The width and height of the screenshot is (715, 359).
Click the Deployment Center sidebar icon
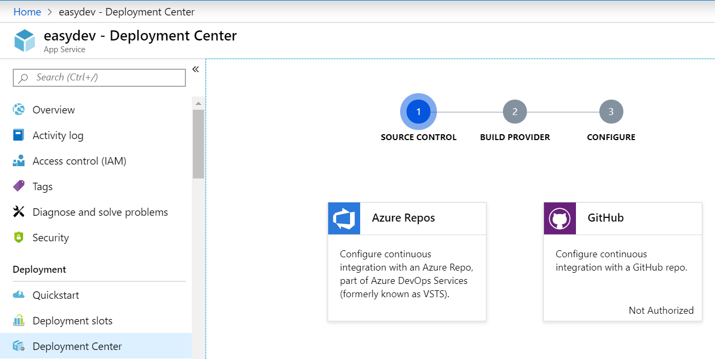[19, 346]
